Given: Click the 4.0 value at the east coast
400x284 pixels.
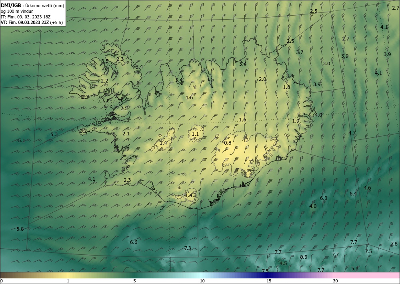Looking at the screenshot, I should click(x=318, y=115).
